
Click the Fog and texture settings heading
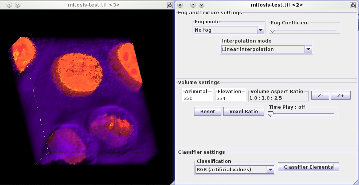(210, 13)
